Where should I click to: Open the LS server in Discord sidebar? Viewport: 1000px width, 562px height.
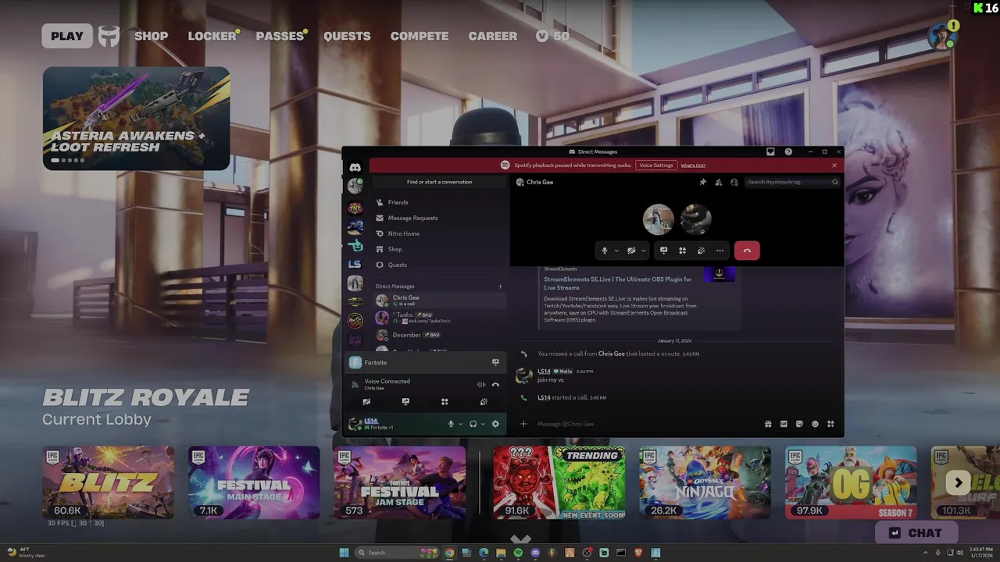[355, 264]
